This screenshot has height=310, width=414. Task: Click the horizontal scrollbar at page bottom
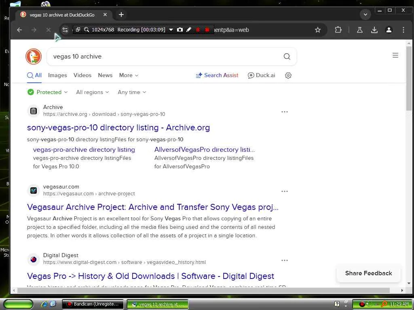point(203,290)
